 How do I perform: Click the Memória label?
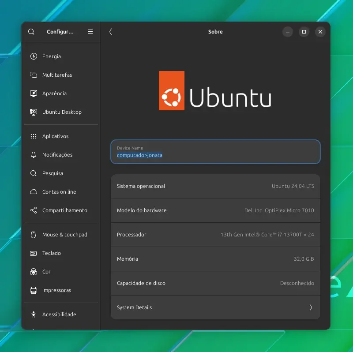click(128, 259)
